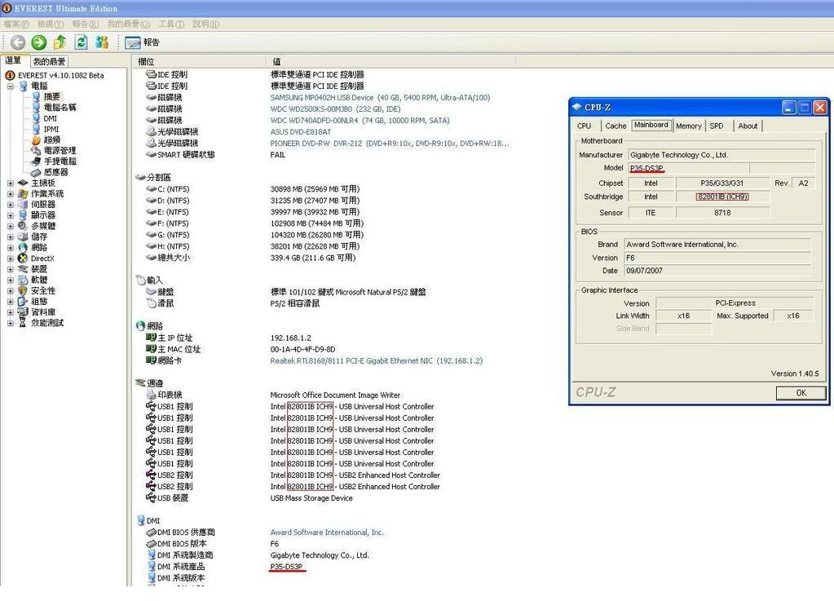Select the 資料庫 database icon in tree

(x=22, y=312)
